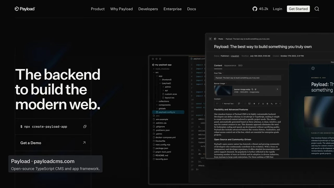Toggle strikethrough in the Content editor toolbar

[267, 104]
